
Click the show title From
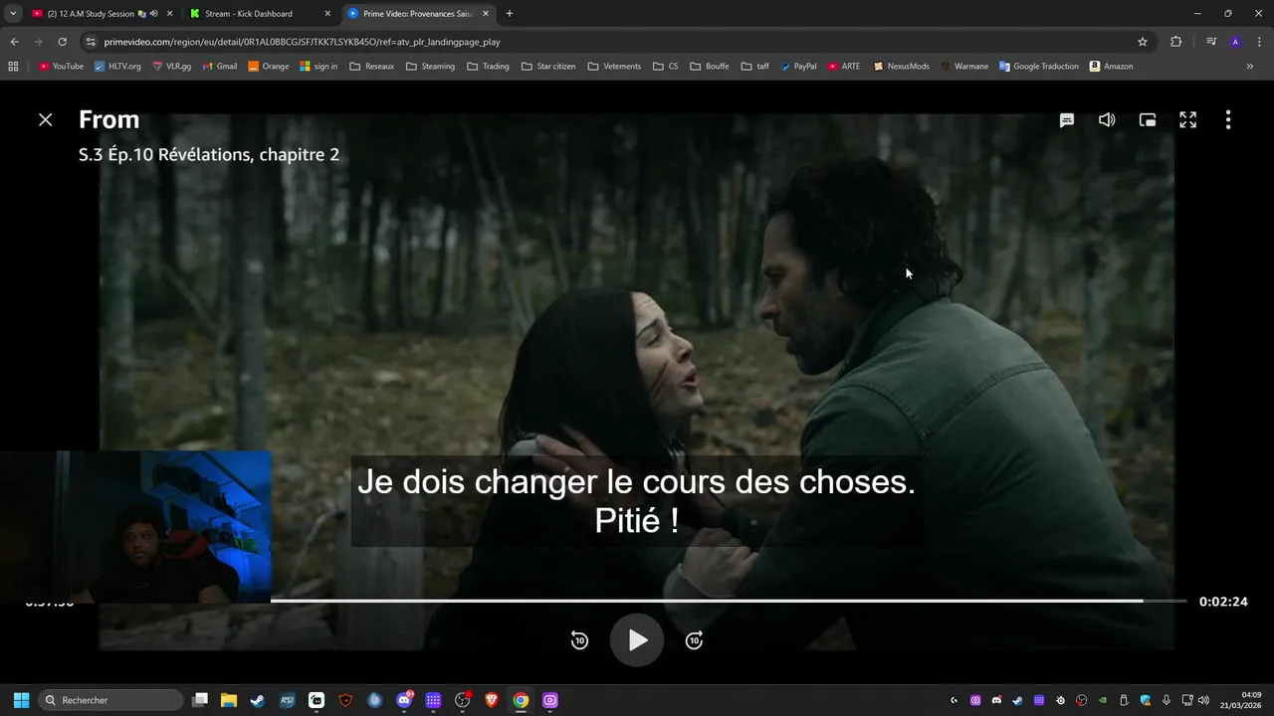pos(108,119)
